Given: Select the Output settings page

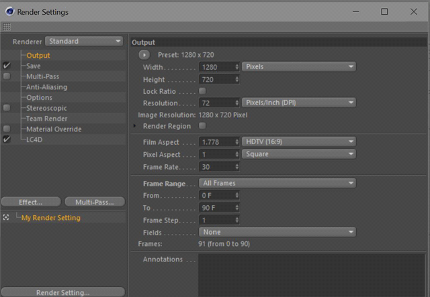Looking at the screenshot, I should point(38,55).
